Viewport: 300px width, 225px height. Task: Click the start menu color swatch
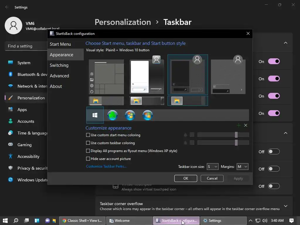pyautogui.click(x=192, y=135)
